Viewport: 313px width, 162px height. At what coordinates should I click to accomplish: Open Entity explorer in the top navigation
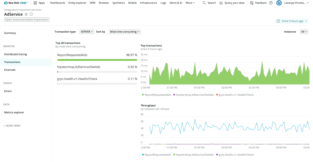(77, 3)
